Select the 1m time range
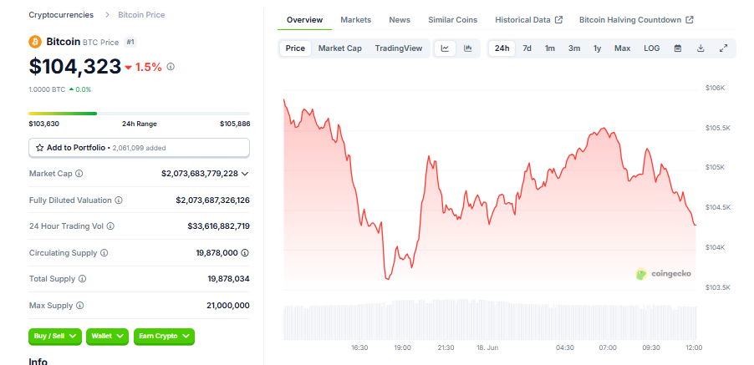This screenshot has height=365, width=754. point(550,48)
